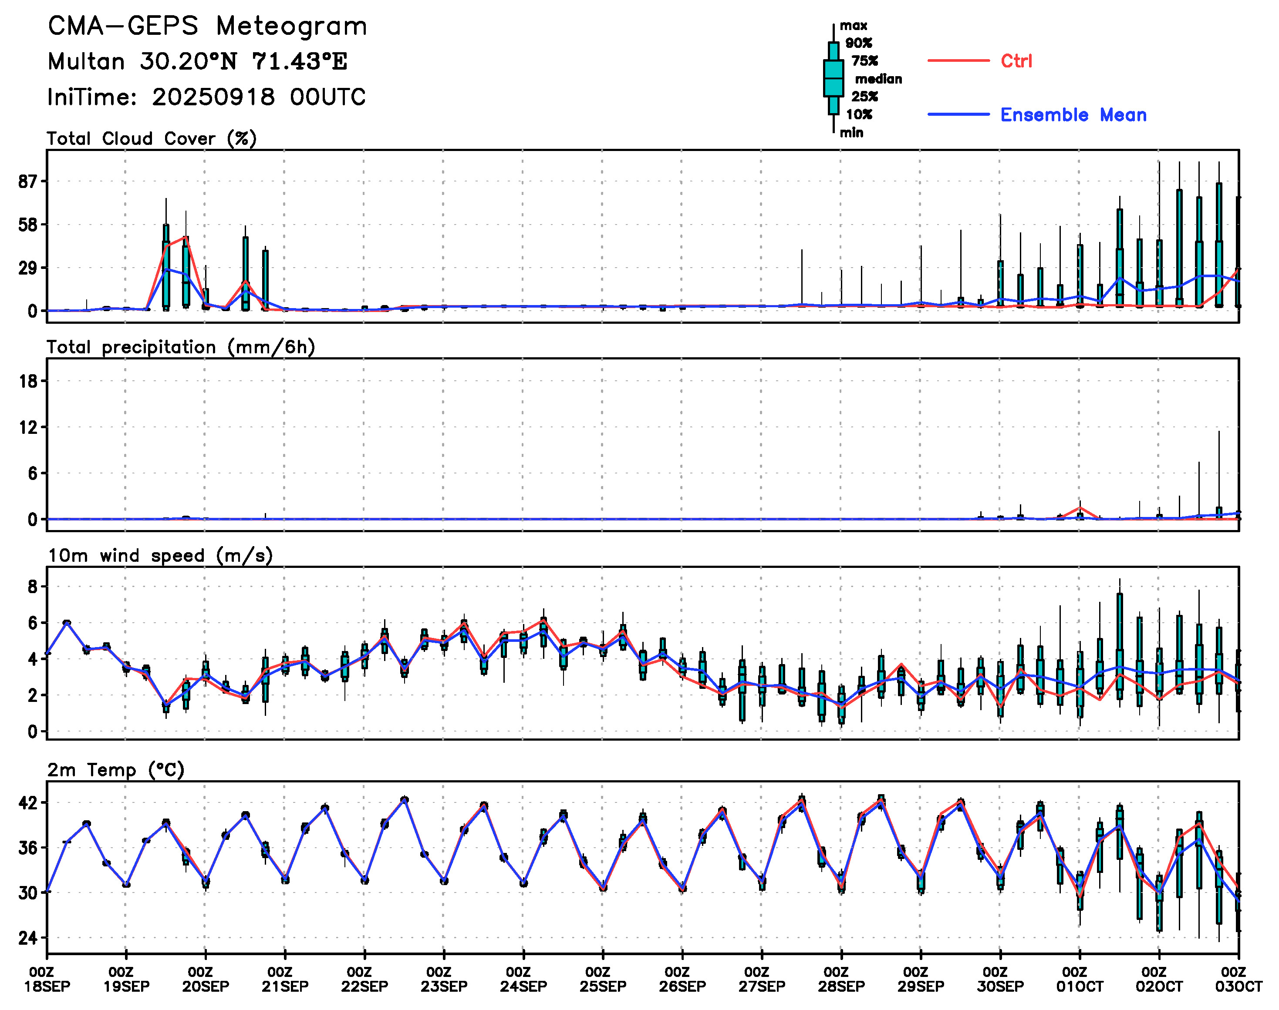The width and height of the screenshot is (1279, 1010).
Task: Click the 00Z 28SEP time axis label
Action: click(x=841, y=979)
